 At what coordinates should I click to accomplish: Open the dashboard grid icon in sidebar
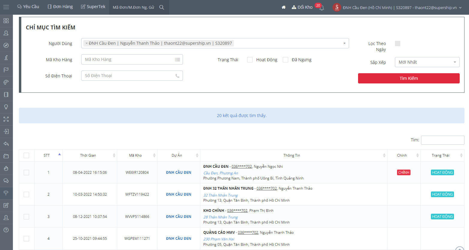[x=6, y=21]
